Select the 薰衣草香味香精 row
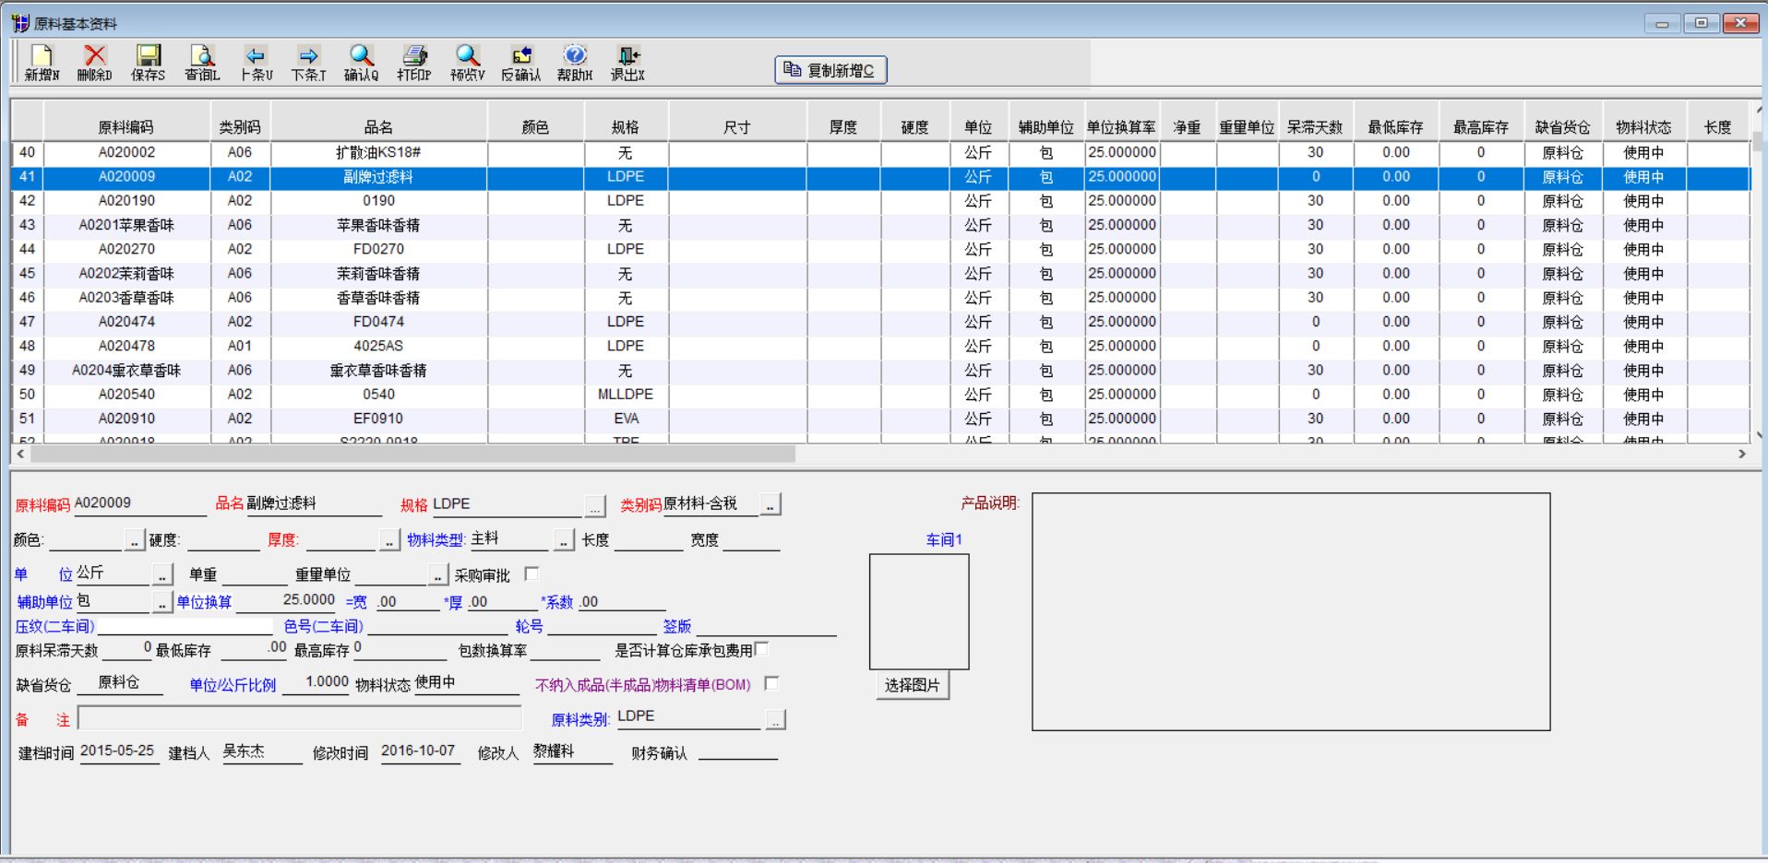This screenshot has width=1768, height=863. [x=880, y=370]
